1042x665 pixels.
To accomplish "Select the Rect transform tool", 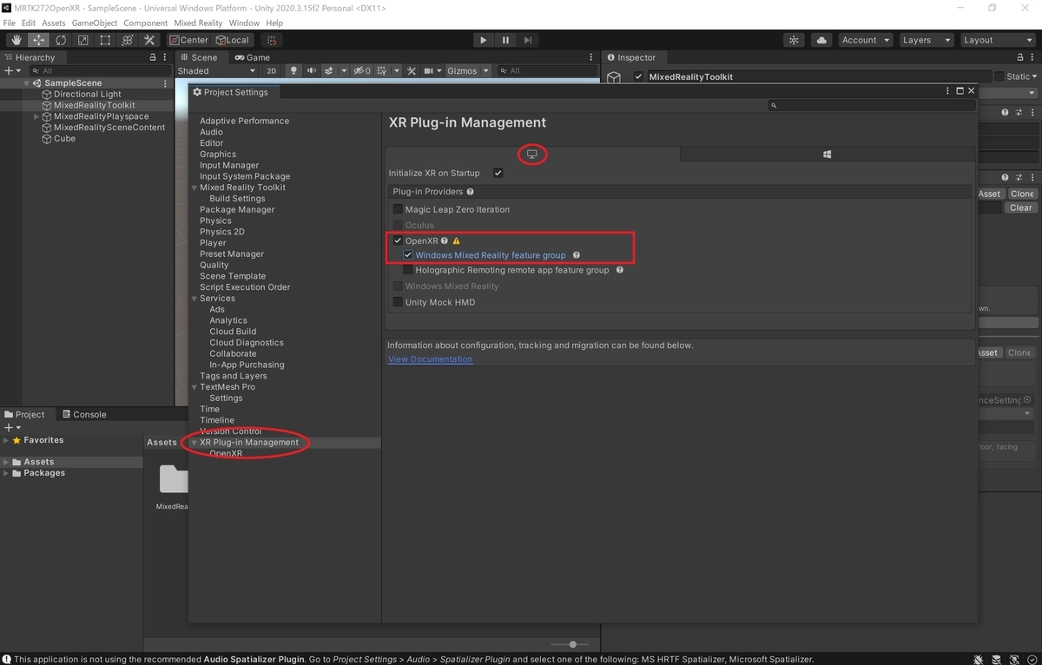I will [105, 40].
